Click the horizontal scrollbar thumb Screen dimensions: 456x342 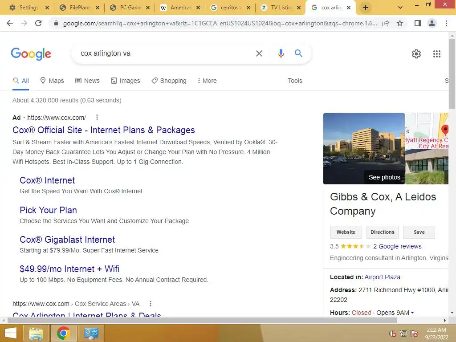[202, 321]
